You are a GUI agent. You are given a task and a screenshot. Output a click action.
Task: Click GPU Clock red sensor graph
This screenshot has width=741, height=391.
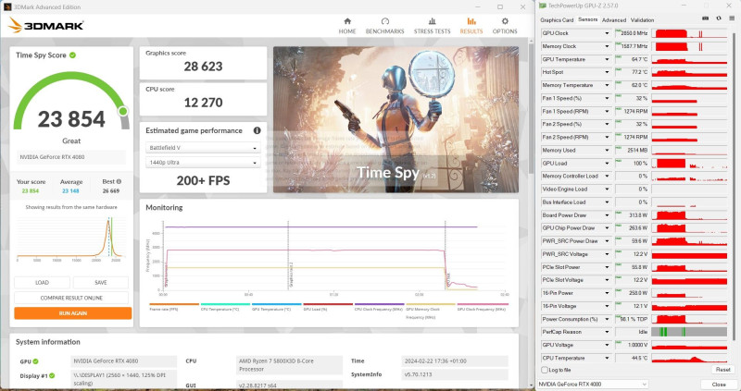click(689, 33)
